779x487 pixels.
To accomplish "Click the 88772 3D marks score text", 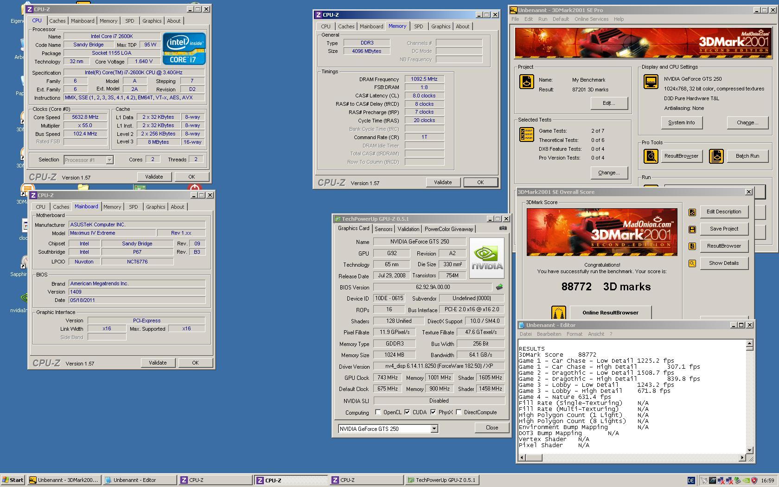I will click(606, 287).
